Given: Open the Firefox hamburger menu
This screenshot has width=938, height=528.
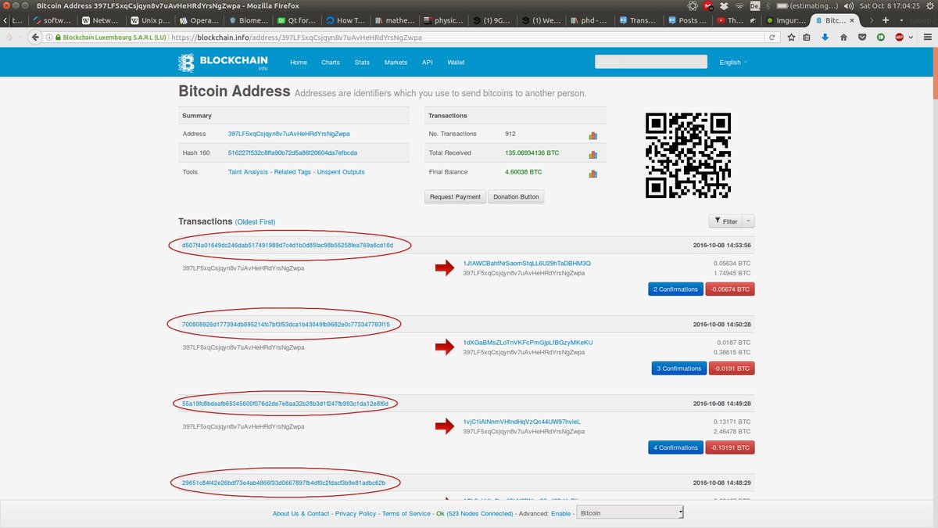Looking at the screenshot, I should (926, 37).
